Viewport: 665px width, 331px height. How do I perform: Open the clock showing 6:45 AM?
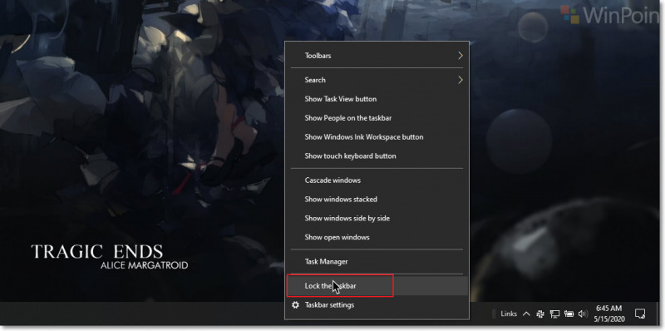[x=609, y=313]
